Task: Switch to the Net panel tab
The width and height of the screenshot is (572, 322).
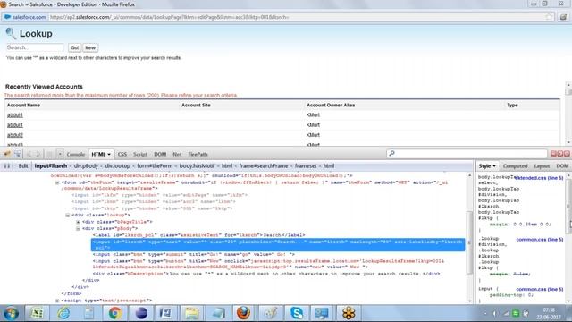Action: (x=177, y=155)
